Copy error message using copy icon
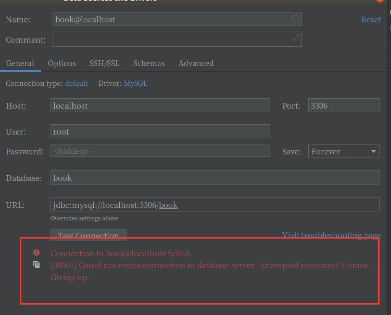This screenshot has width=391, height=315. point(36,265)
